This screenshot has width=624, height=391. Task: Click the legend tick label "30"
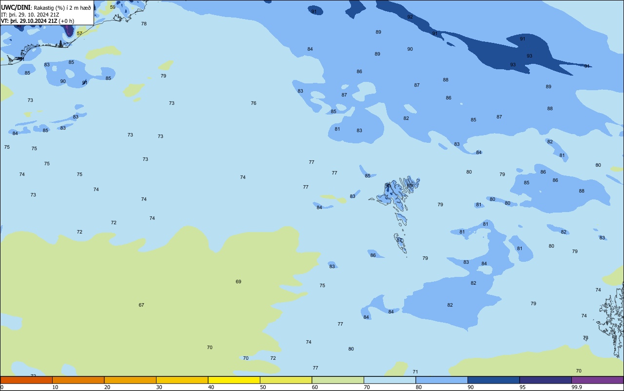pos(159,387)
